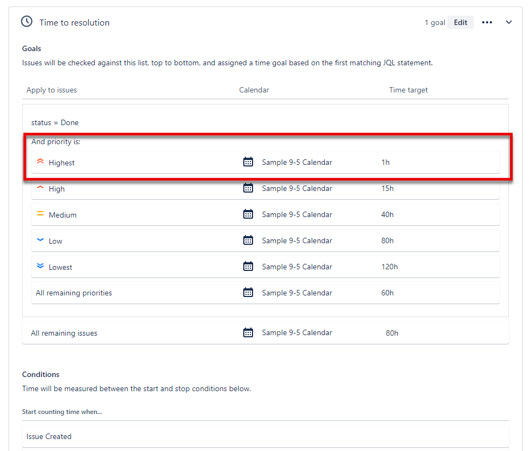Select the 120h time target for Lowest

point(389,267)
